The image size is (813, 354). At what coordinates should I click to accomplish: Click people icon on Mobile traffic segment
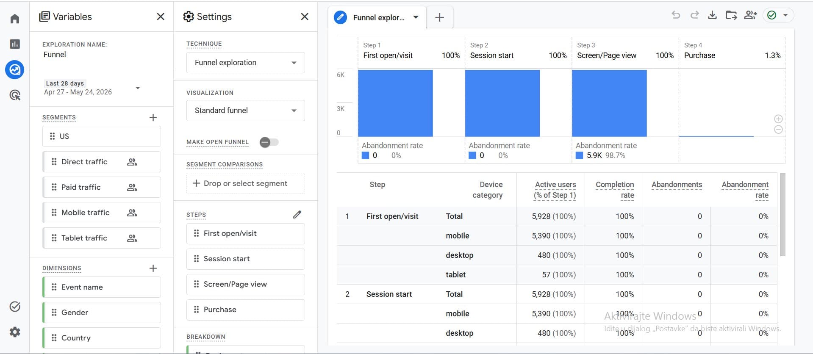(x=132, y=213)
